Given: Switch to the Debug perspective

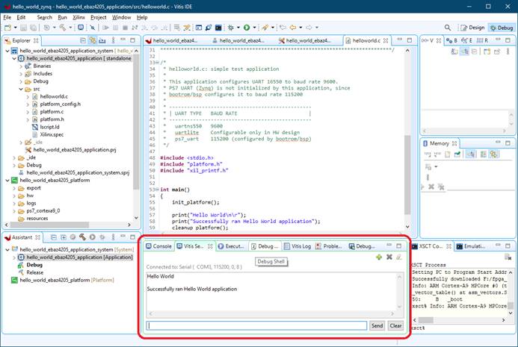Looking at the screenshot, I should [x=501, y=28].
